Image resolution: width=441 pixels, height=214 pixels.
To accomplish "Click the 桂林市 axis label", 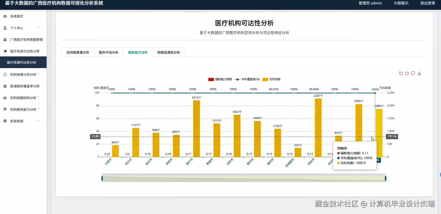I will (311, 162).
